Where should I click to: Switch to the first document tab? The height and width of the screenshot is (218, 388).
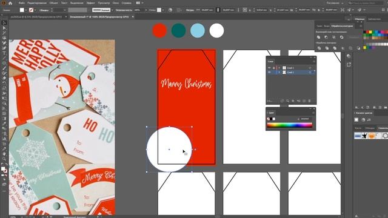(36, 17)
